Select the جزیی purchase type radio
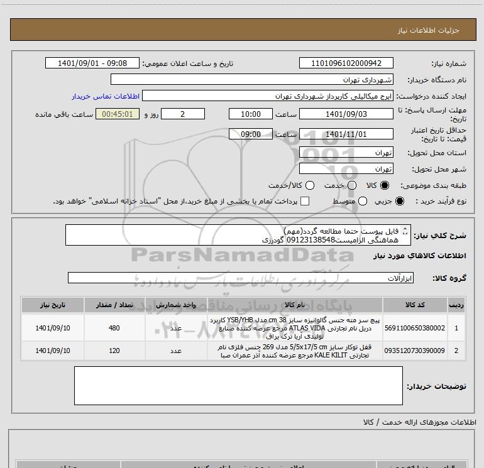This screenshot has width=484, height=468. [x=400, y=201]
